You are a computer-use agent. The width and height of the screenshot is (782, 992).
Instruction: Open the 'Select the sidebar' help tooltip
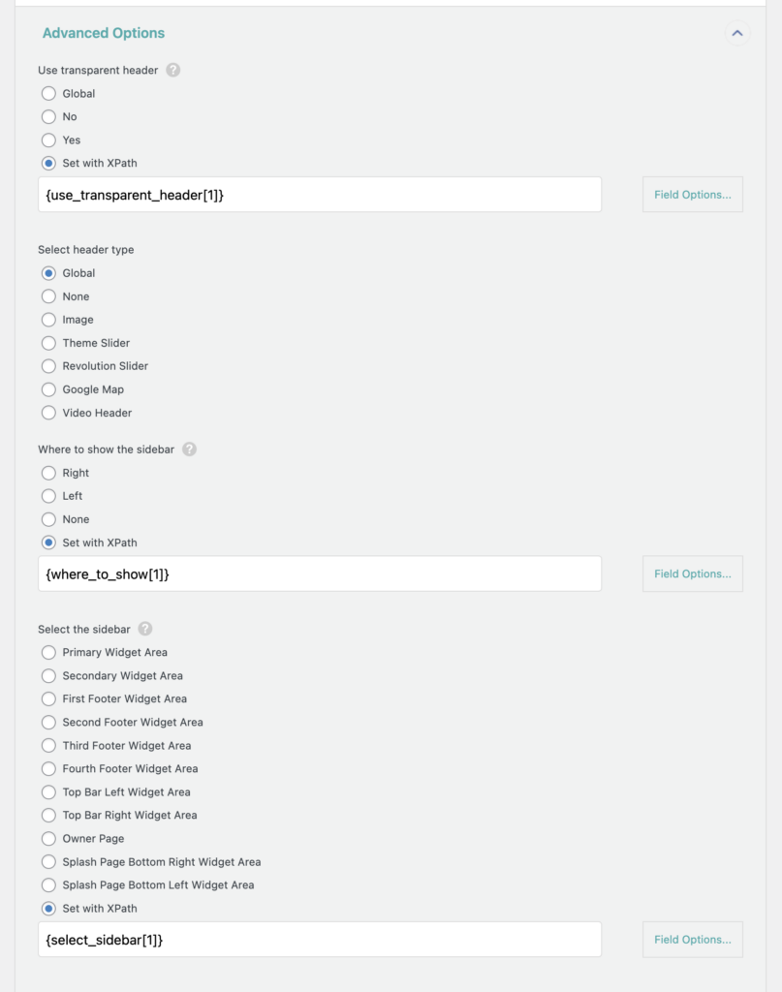tap(144, 629)
